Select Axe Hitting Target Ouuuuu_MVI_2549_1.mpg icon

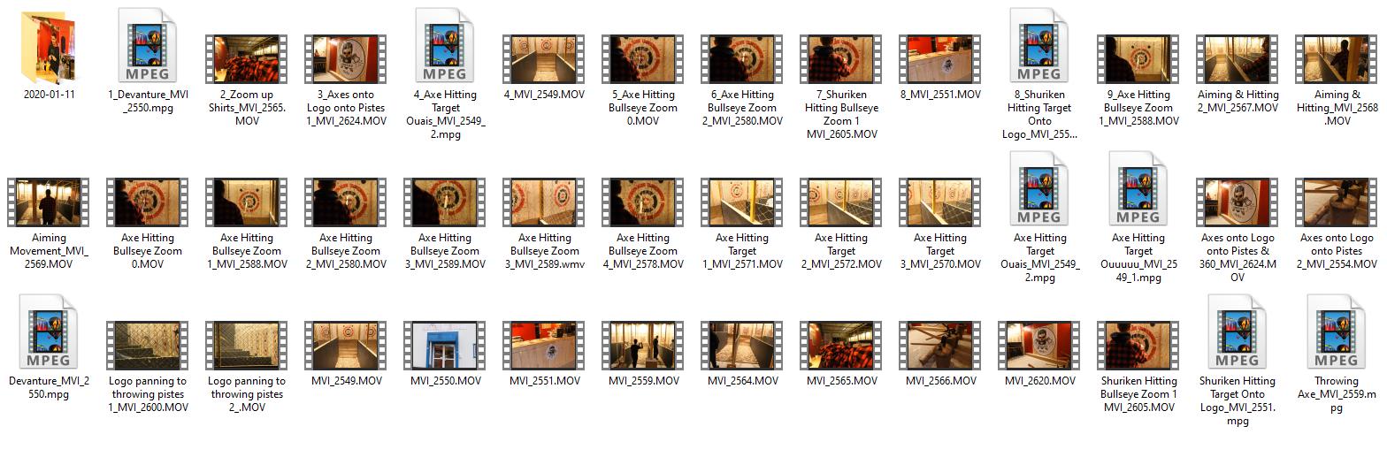(x=1138, y=189)
